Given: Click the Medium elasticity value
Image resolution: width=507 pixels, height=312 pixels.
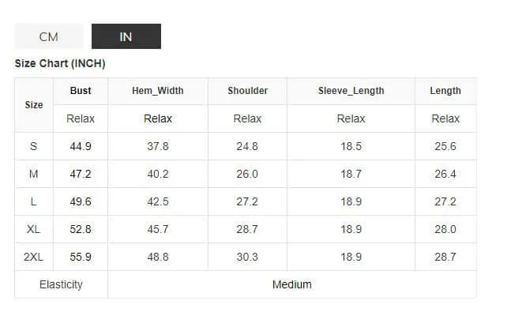Looking at the screenshot, I should (x=292, y=284).
